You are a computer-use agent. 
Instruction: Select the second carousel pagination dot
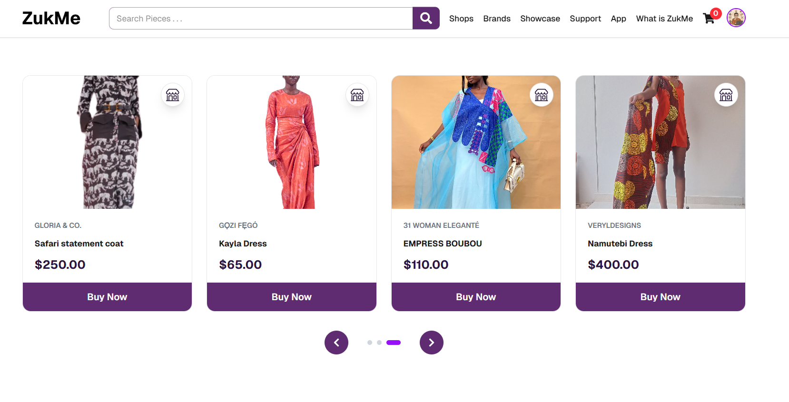pos(379,343)
